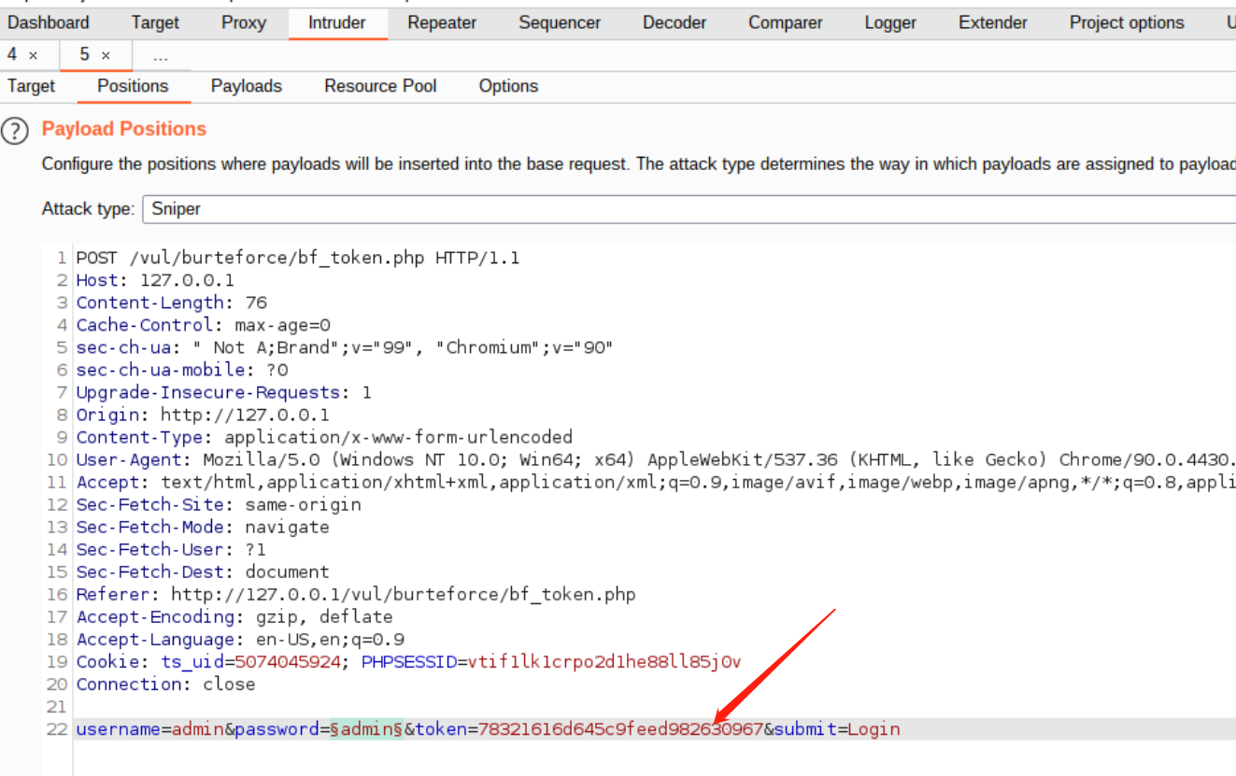1236x776 pixels.
Task: Open the Repeater tab
Action: pyautogui.click(x=442, y=23)
